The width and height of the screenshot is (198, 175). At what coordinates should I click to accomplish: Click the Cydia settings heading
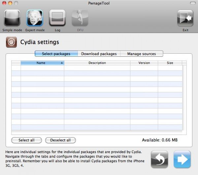(x=40, y=42)
